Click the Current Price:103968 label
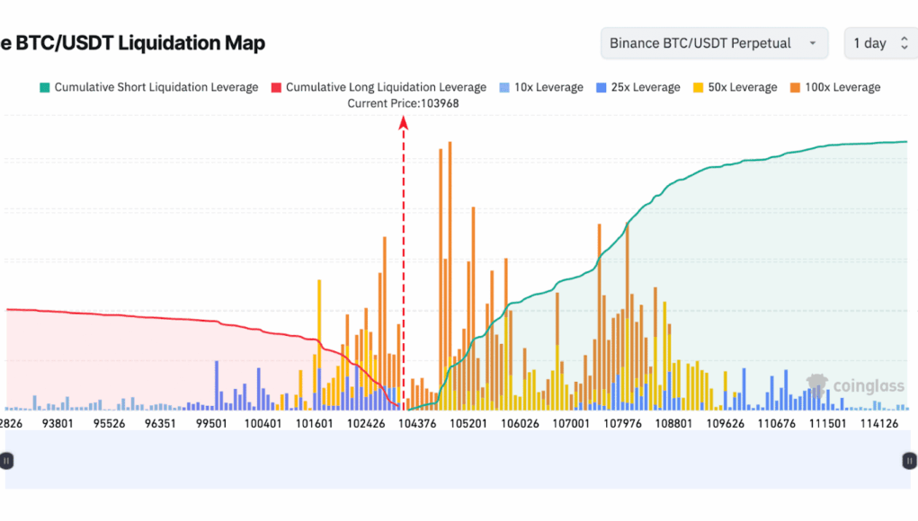The height and width of the screenshot is (521, 918). [403, 103]
